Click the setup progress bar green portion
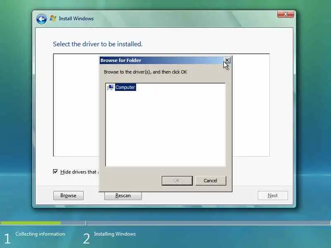The height and width of the screenshot is (248, 331). click(x=31, y=223)
